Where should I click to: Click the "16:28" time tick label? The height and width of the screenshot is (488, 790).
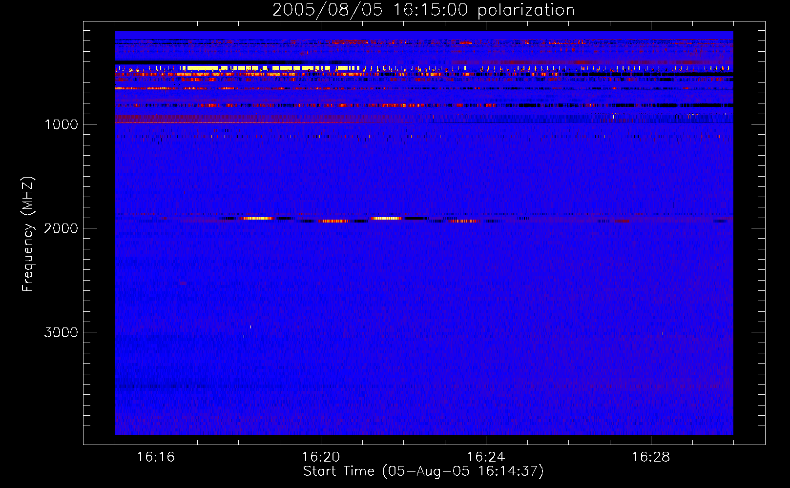click(x=651, y=457)
